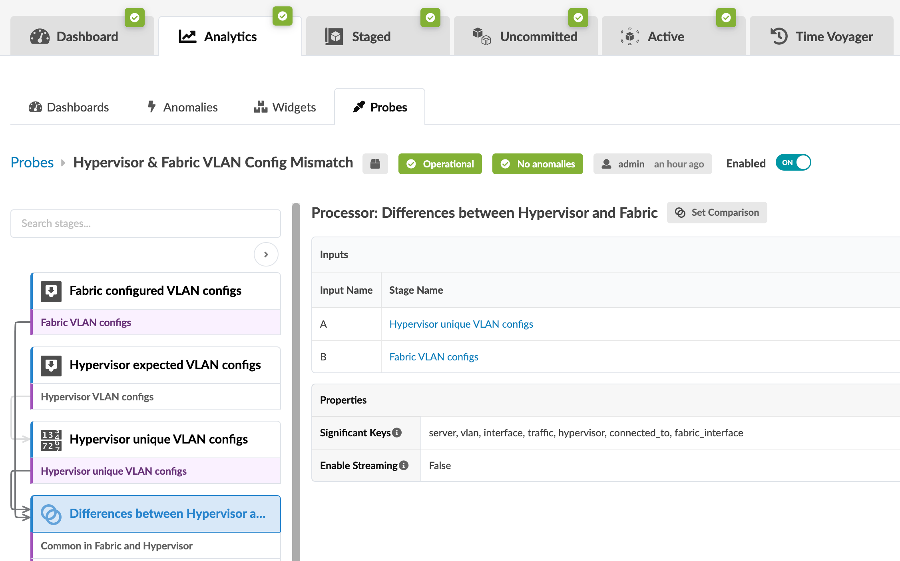Click the predefined probe box icon next to title
Screen dimensions: 900x561
(375, 164)
